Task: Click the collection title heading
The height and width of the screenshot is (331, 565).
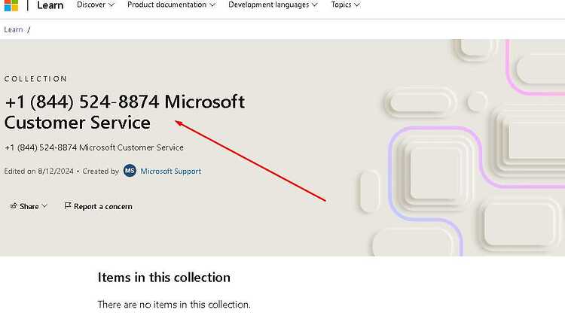Action: click(124, 112)
